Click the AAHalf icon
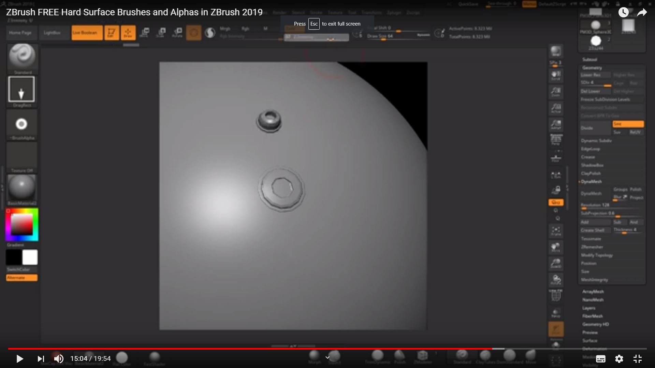Viewport: 655px width, 368px height. pos(556,125)
